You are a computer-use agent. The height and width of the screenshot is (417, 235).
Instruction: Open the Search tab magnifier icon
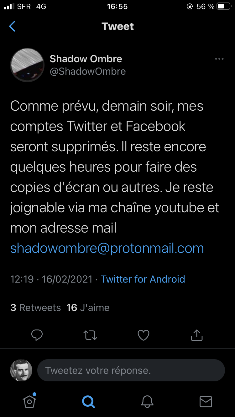pos(88,401)
